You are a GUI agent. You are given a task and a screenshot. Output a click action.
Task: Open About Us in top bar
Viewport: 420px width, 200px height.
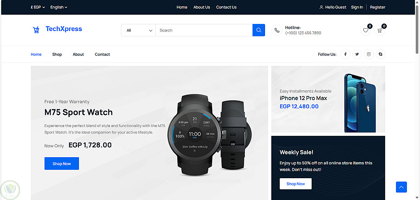202,7
